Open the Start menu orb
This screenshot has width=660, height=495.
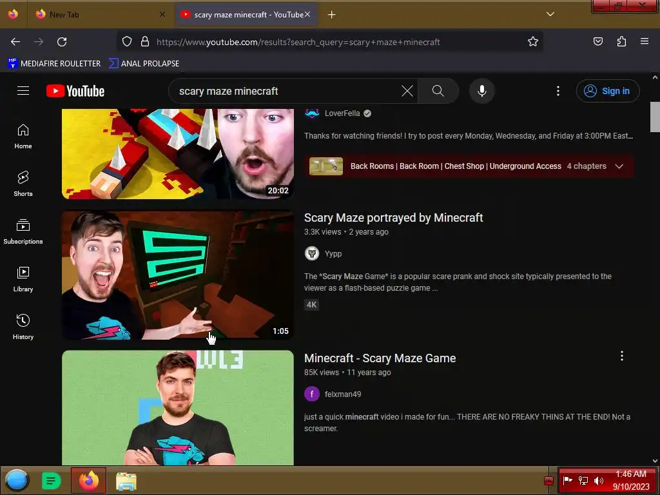[17, 481]
